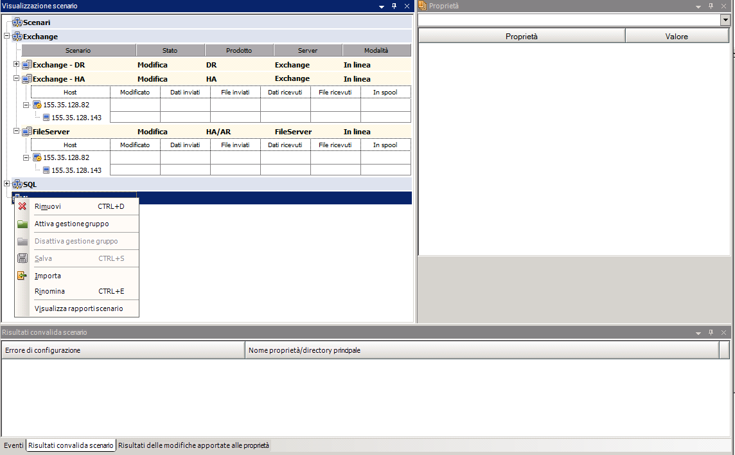Switch to Risultati convalida scenario tab
Screen dimensions: 735x455
71,445
